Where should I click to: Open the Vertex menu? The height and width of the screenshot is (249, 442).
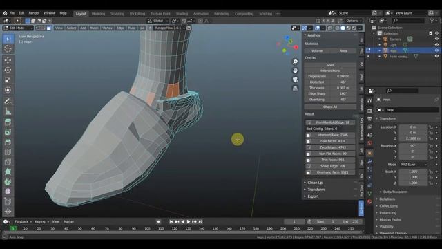[x=107, y=28]
